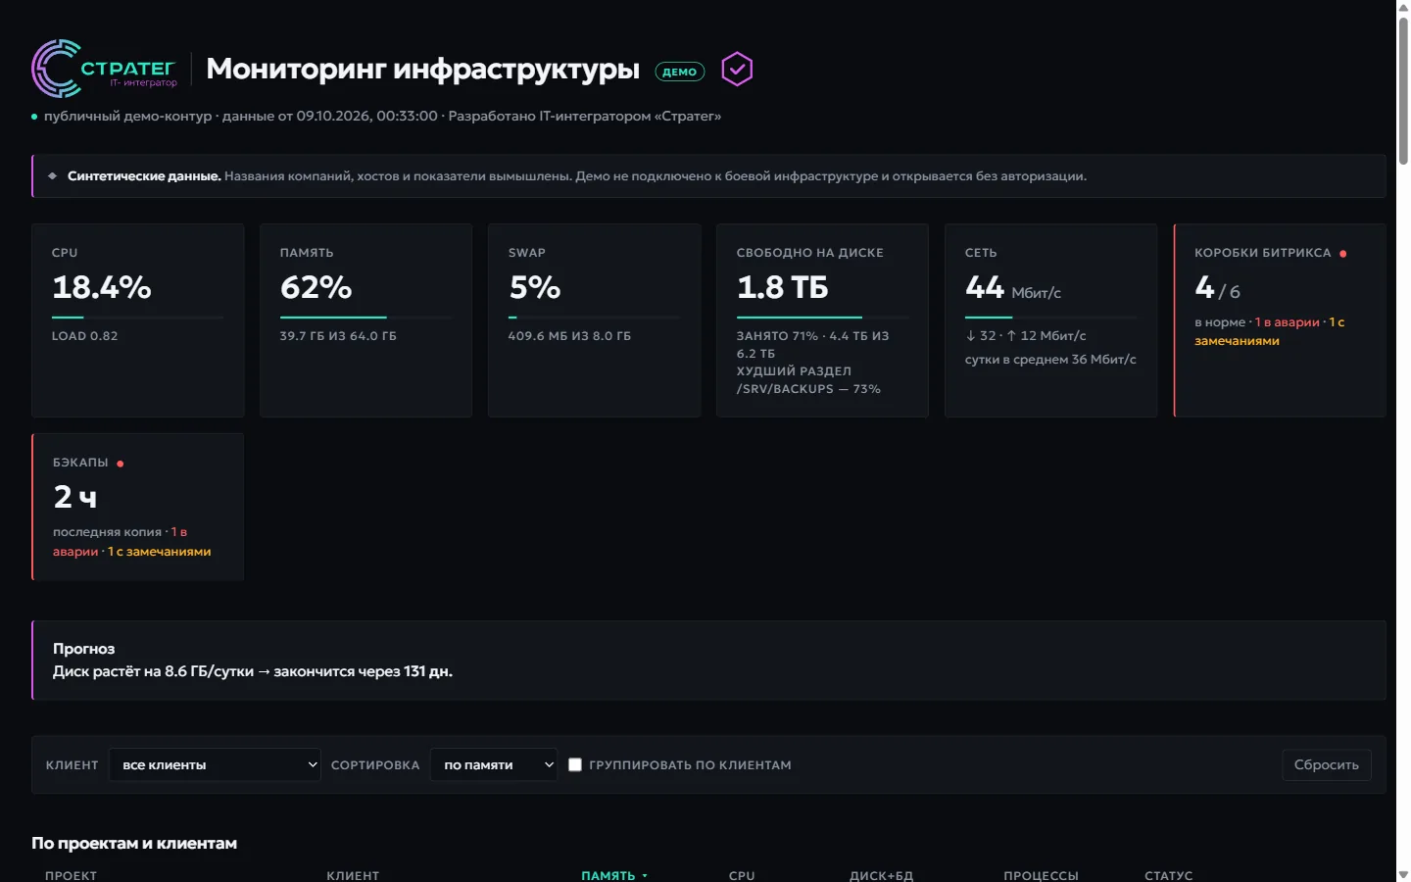Click diamond icon in synthetic data notice

[x=52, y=176]
